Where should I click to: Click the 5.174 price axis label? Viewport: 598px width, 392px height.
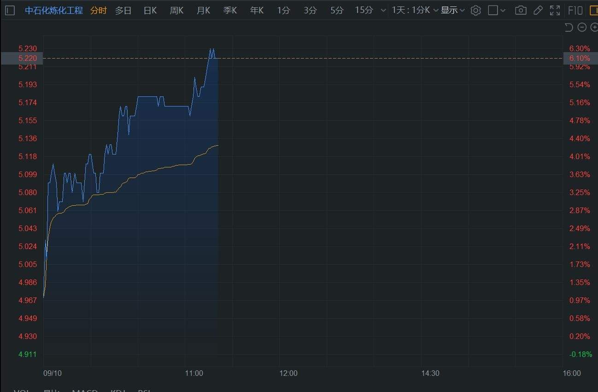(28, 102)
